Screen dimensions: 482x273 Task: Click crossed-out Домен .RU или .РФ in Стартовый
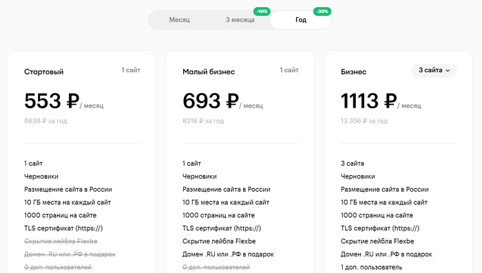click(70, 254)
